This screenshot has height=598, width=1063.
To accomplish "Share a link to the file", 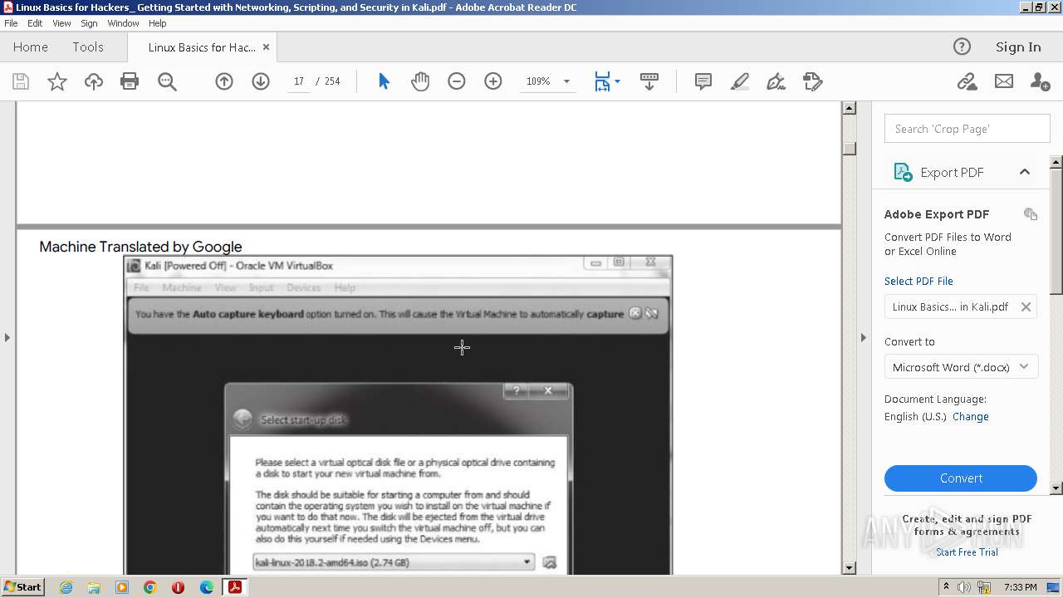I will (x=967, y=81).
